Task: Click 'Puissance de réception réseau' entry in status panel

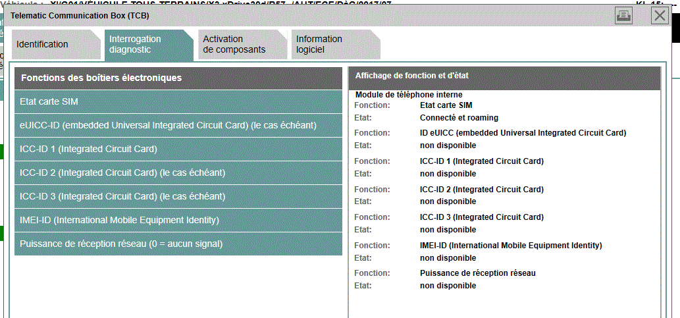Action: click(x=477, y=273)
